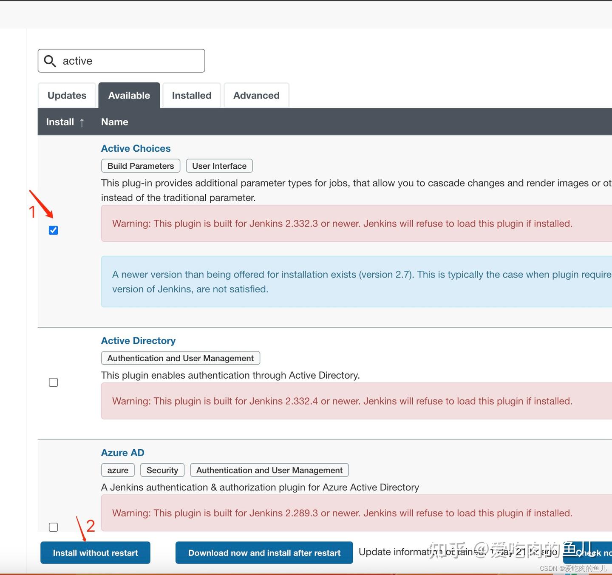The width and height of the screenshot is (612, 575).
Task: Click Install without restart
Action: click(x=95, y=552)
